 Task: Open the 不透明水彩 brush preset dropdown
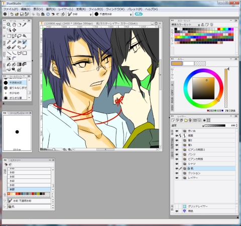131,15
